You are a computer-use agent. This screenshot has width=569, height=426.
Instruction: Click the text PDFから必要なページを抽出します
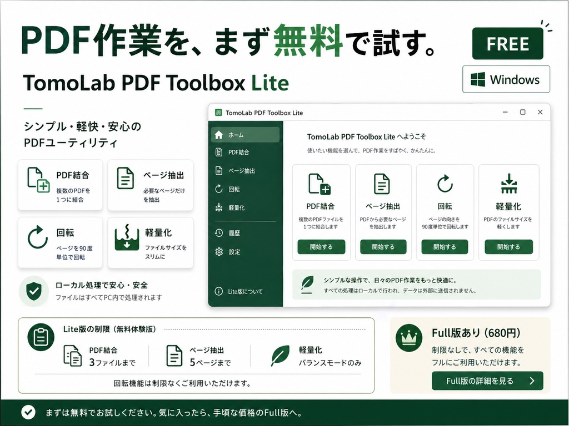[383, 223]
